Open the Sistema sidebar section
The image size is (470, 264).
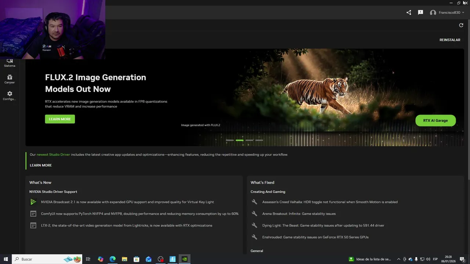click(10, 63)
